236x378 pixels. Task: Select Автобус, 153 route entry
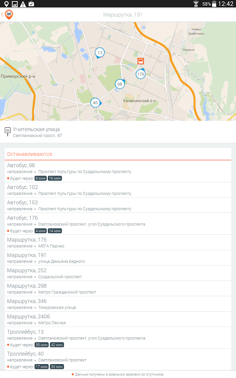(118, 205)
